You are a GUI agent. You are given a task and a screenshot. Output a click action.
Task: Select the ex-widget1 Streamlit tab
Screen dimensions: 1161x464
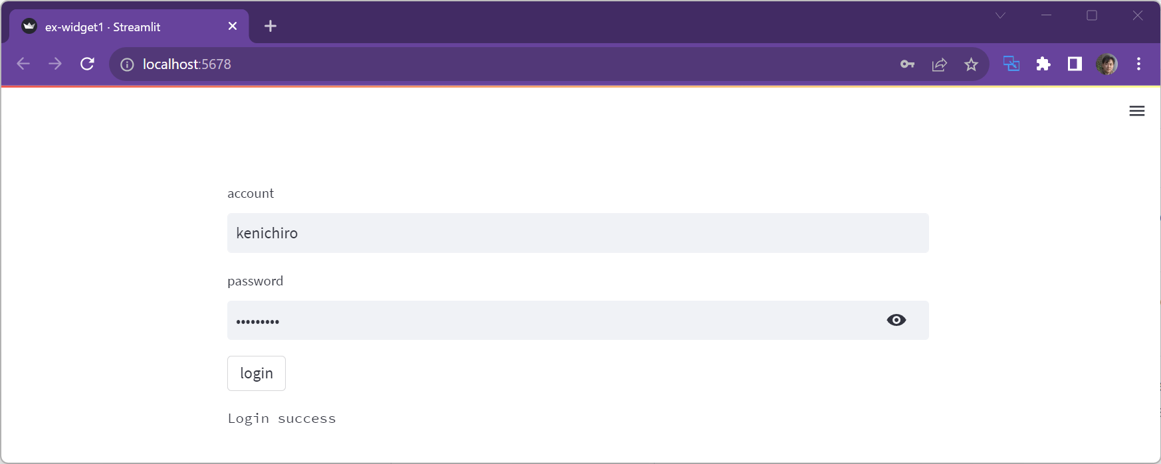pyautogui.click(x=120, y=27)
